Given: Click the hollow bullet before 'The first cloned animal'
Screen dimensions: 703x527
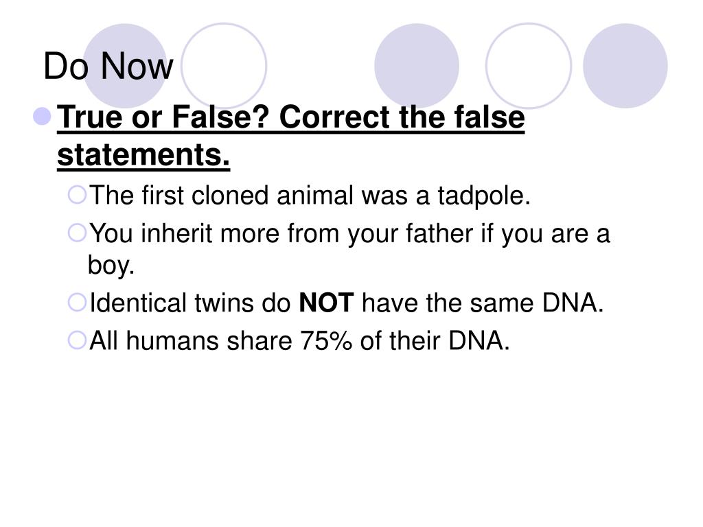Looking at the screenshot, I should 77,195.
